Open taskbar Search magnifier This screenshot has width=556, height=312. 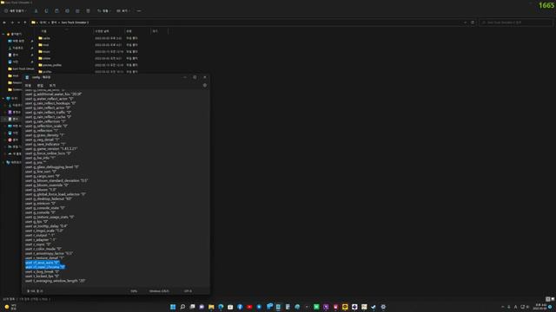pyautogui.click(x=182, y=307)
